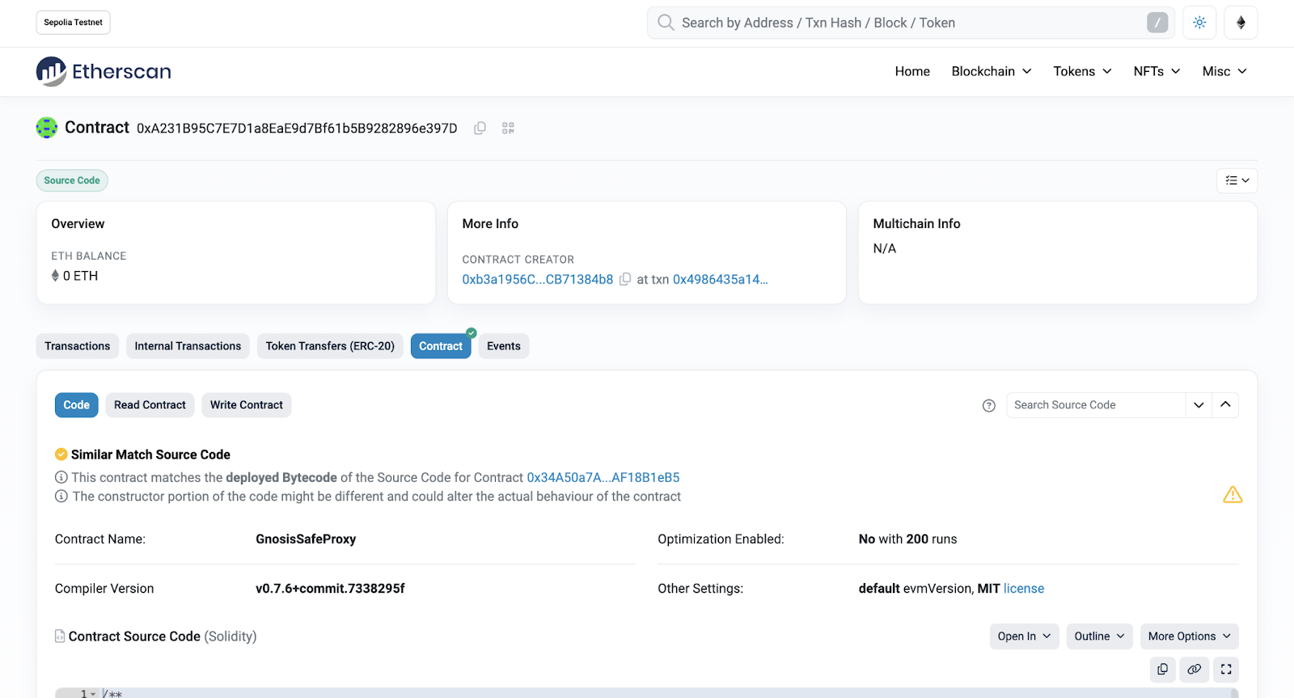The image size is (1294, 698).
Task: Copy the contract address to clipboard
Action: click(480, 128)
